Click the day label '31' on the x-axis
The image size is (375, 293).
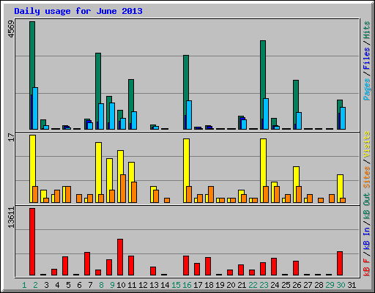pyautogui.click(x=352, y=285)
